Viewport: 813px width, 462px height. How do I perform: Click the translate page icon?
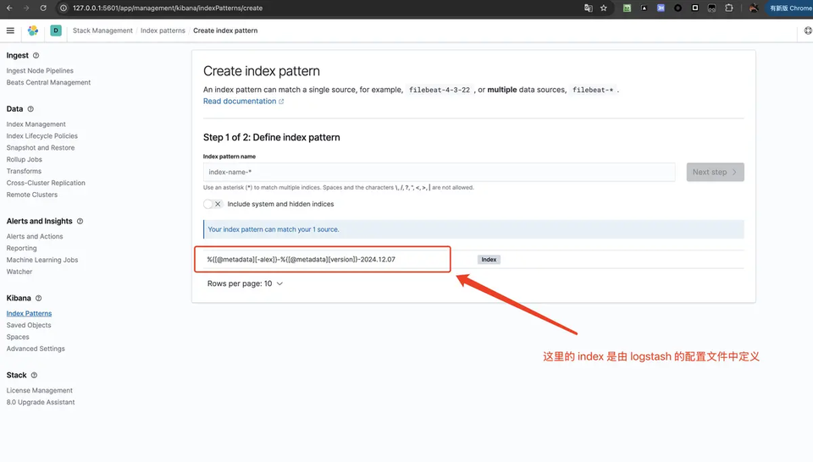coord(588,8)
